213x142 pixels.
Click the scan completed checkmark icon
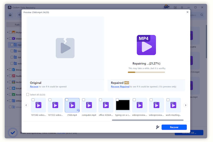pos(13,133)
